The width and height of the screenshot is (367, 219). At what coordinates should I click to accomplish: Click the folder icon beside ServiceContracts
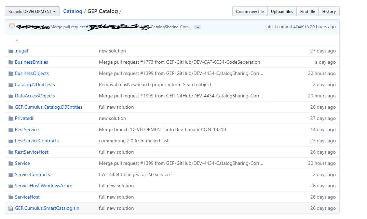[11, 175]
